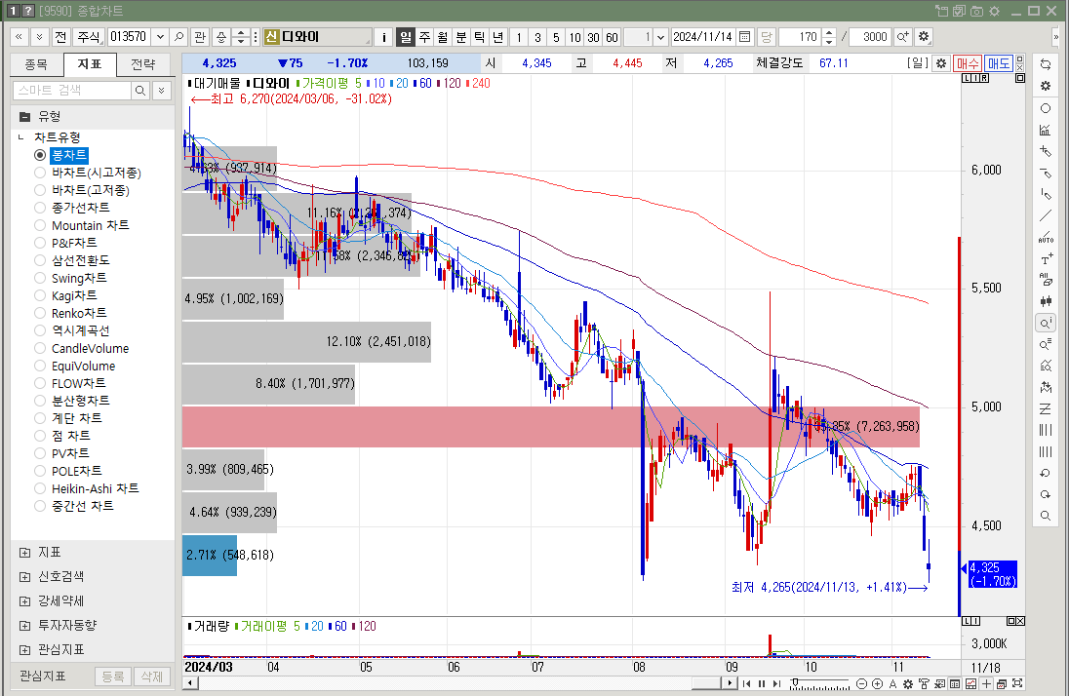Click the 등록 register button

pos(113,677)
